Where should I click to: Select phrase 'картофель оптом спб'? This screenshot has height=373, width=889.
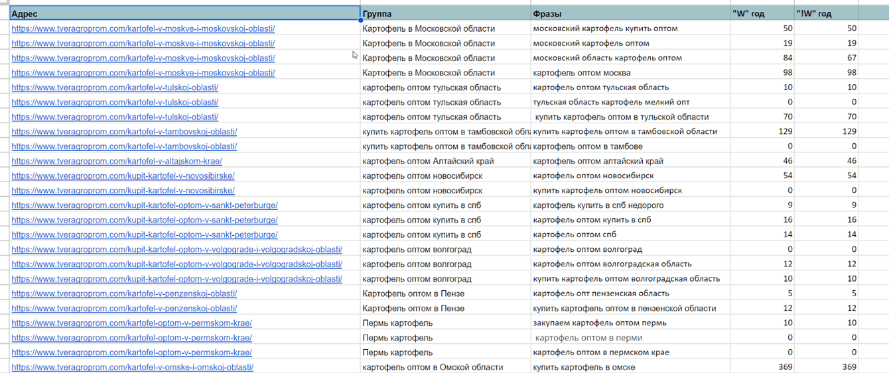[575, 235]
